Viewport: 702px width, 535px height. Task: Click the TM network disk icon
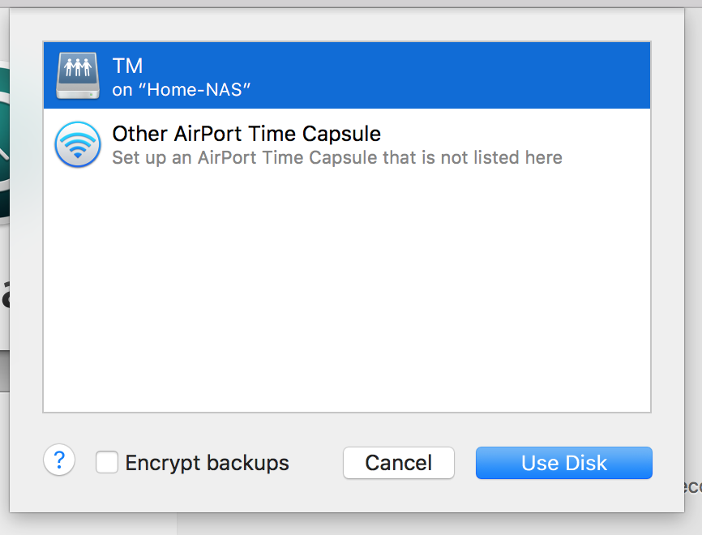click(x=78, y=75)
